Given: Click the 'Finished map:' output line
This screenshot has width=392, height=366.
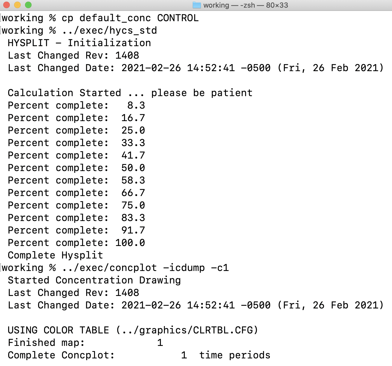Looking at the screenshot, I should pyautogui.click(x=46, y=343).
